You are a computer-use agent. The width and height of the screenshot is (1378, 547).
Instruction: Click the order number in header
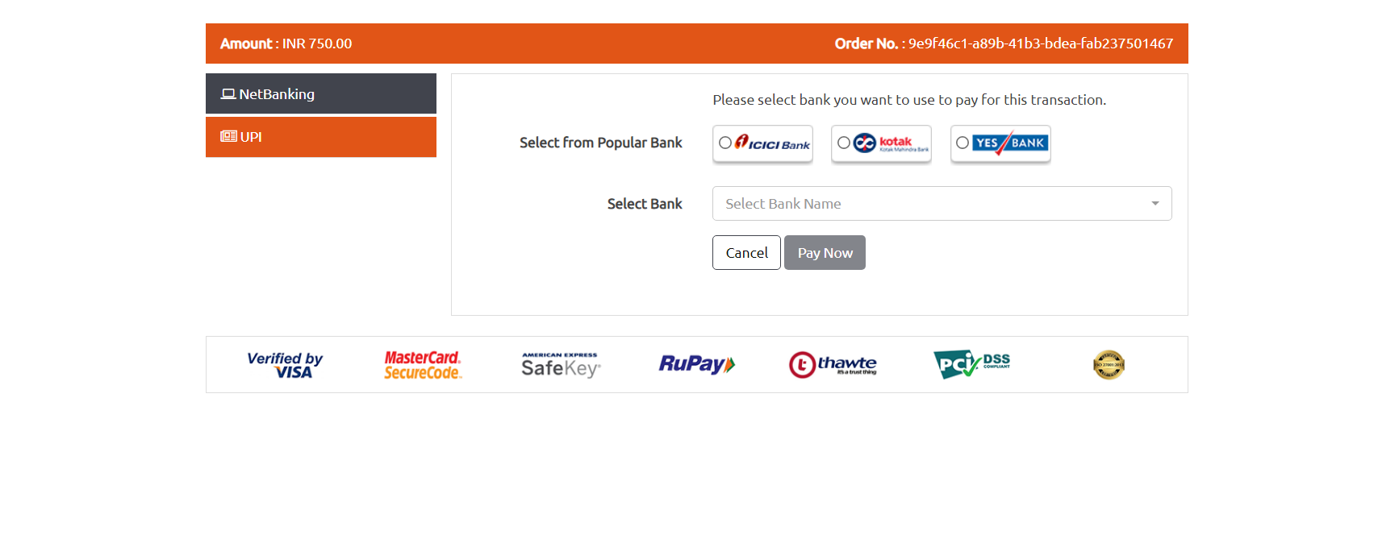1041,44
